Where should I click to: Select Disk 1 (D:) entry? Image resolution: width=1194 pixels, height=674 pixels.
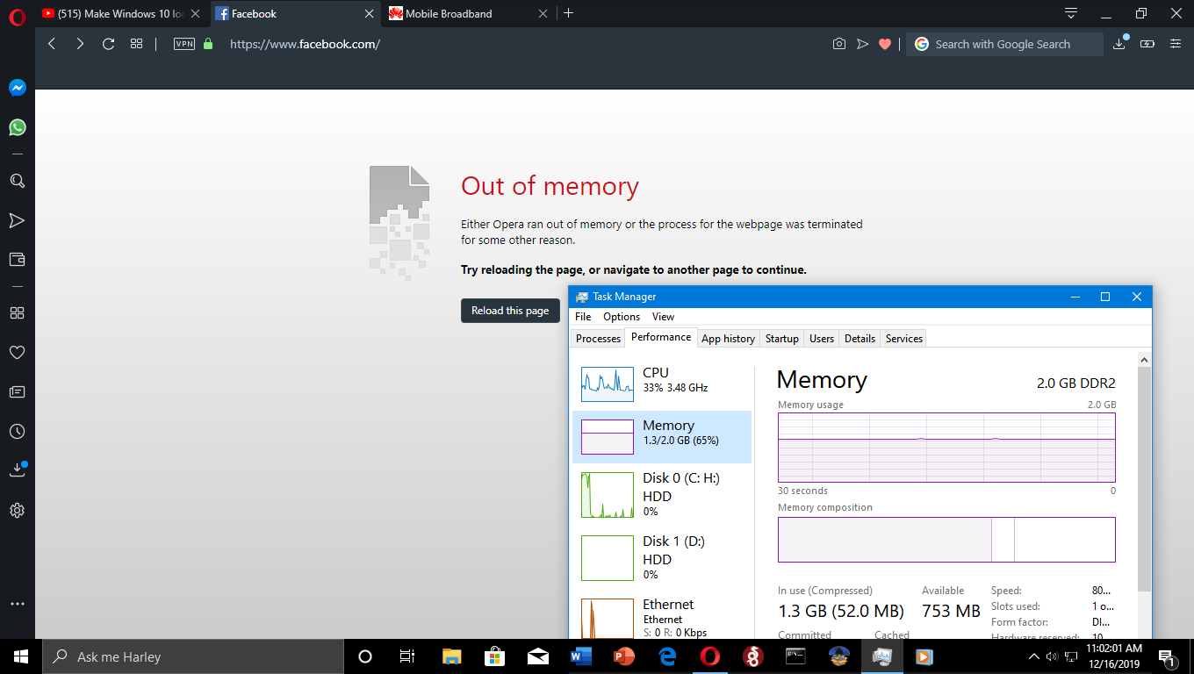(662, 559)
